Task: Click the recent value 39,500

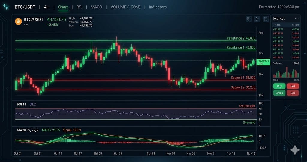Action: pyautogui.click(x=295, y=46)
